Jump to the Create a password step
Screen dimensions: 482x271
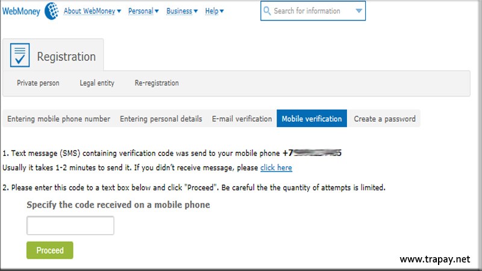point(384,119)
